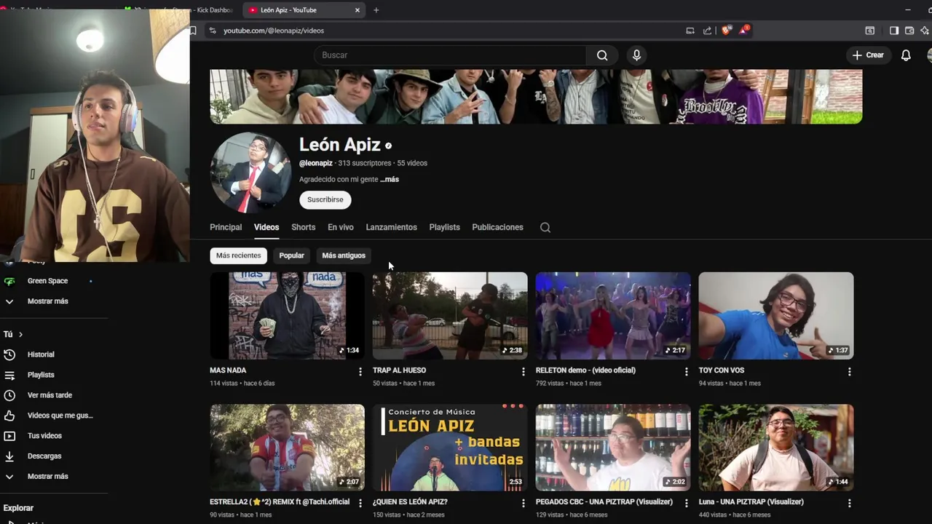Expand Mostrar más under subscriptions
Image resolution: width=932 pixels, height=524 pixels.
click(x=47, y=301)
